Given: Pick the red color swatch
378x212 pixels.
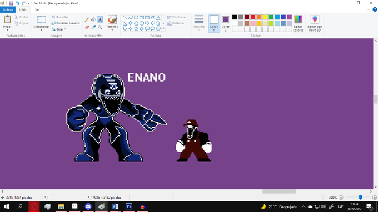Looking at the screenshot, I should (x=252, y=17).
